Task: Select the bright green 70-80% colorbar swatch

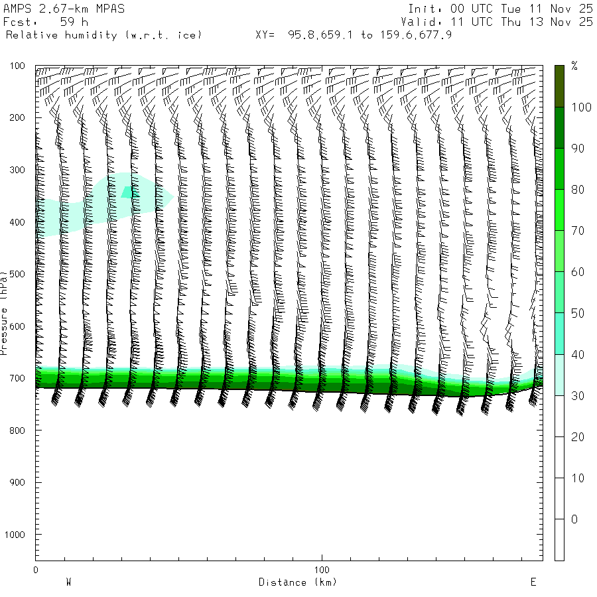Action: click(559, 210)
